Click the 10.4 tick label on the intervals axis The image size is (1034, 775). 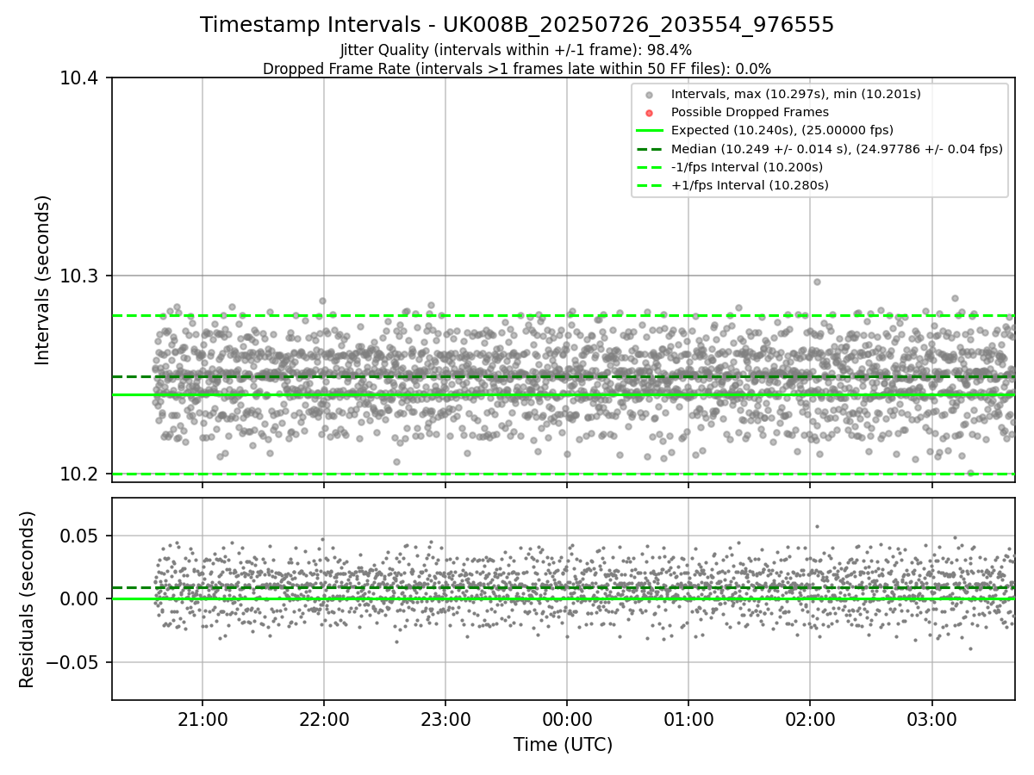point(81,78)
